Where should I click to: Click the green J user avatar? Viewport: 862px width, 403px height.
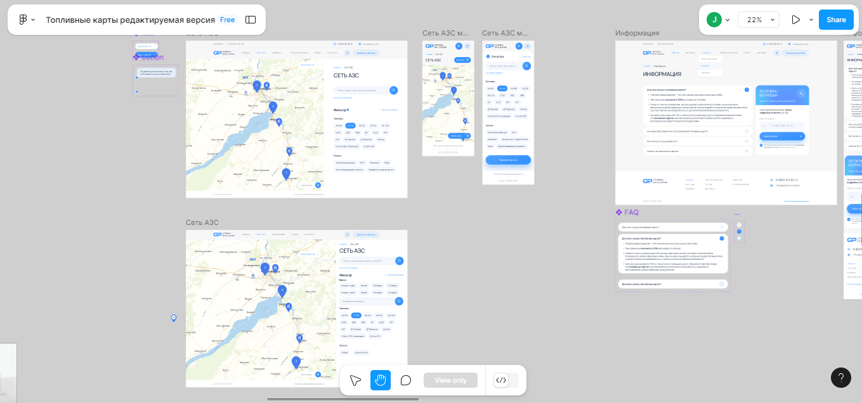(x=714, y=20)
